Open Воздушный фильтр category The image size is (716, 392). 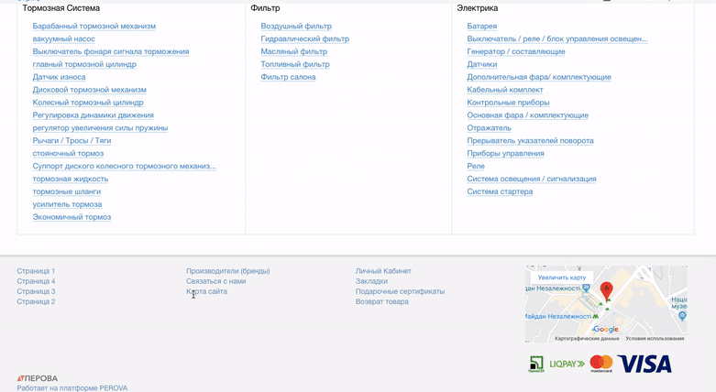[296, 26]
